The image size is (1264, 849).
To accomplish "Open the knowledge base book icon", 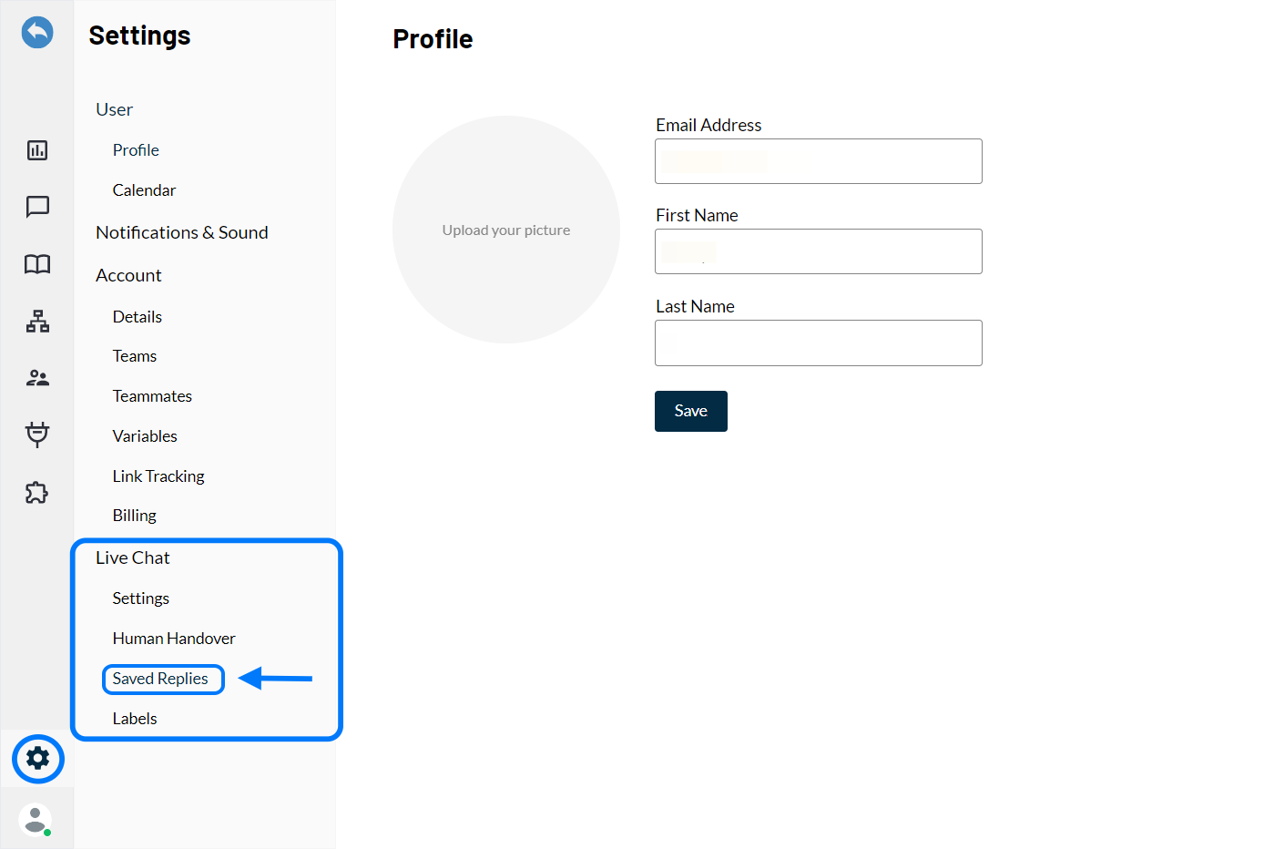I will click(x=37, y=264).
